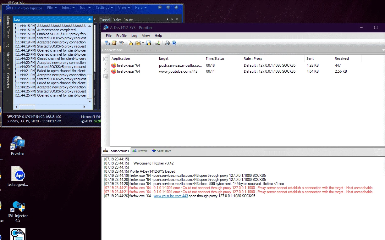Click the Log panel horizontal scrollbar thumb
The height and width of the screenshot is (240, 385).
point(27,107)
